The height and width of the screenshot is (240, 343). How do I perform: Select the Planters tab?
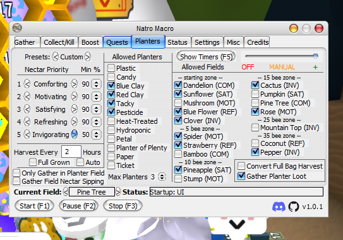coord(148,42)
